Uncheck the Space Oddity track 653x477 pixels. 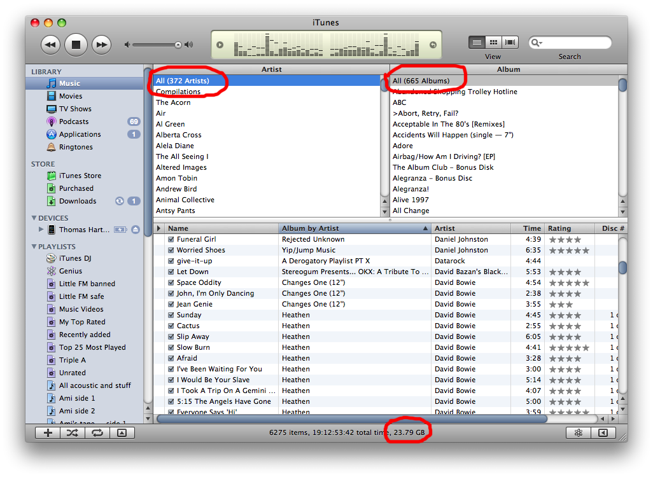[171, 282]
